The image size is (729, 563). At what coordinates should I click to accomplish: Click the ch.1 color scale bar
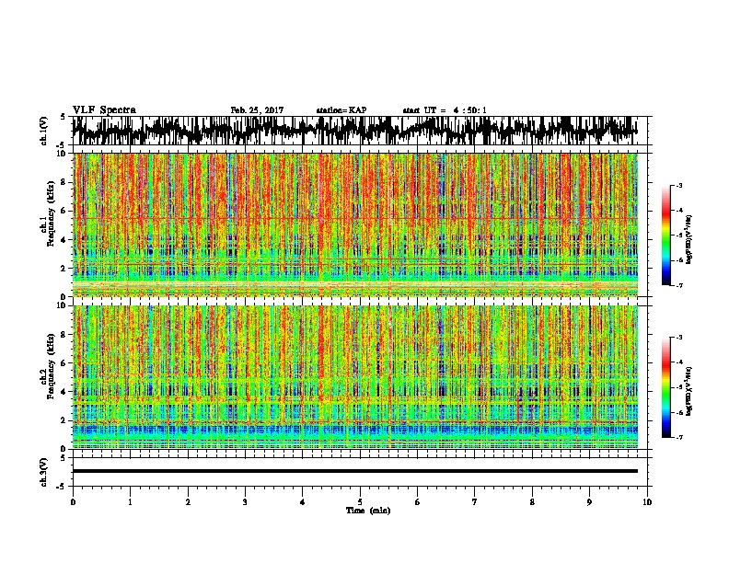coord(665,236)
